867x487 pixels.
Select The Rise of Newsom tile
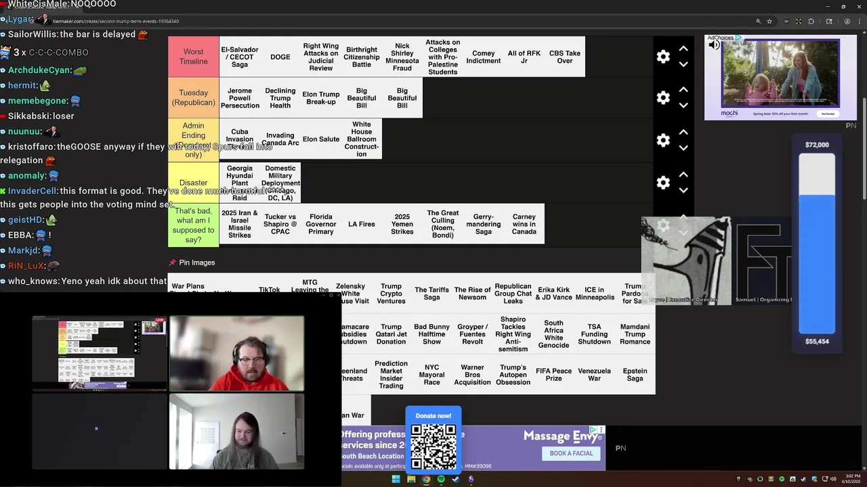(472, 294)
